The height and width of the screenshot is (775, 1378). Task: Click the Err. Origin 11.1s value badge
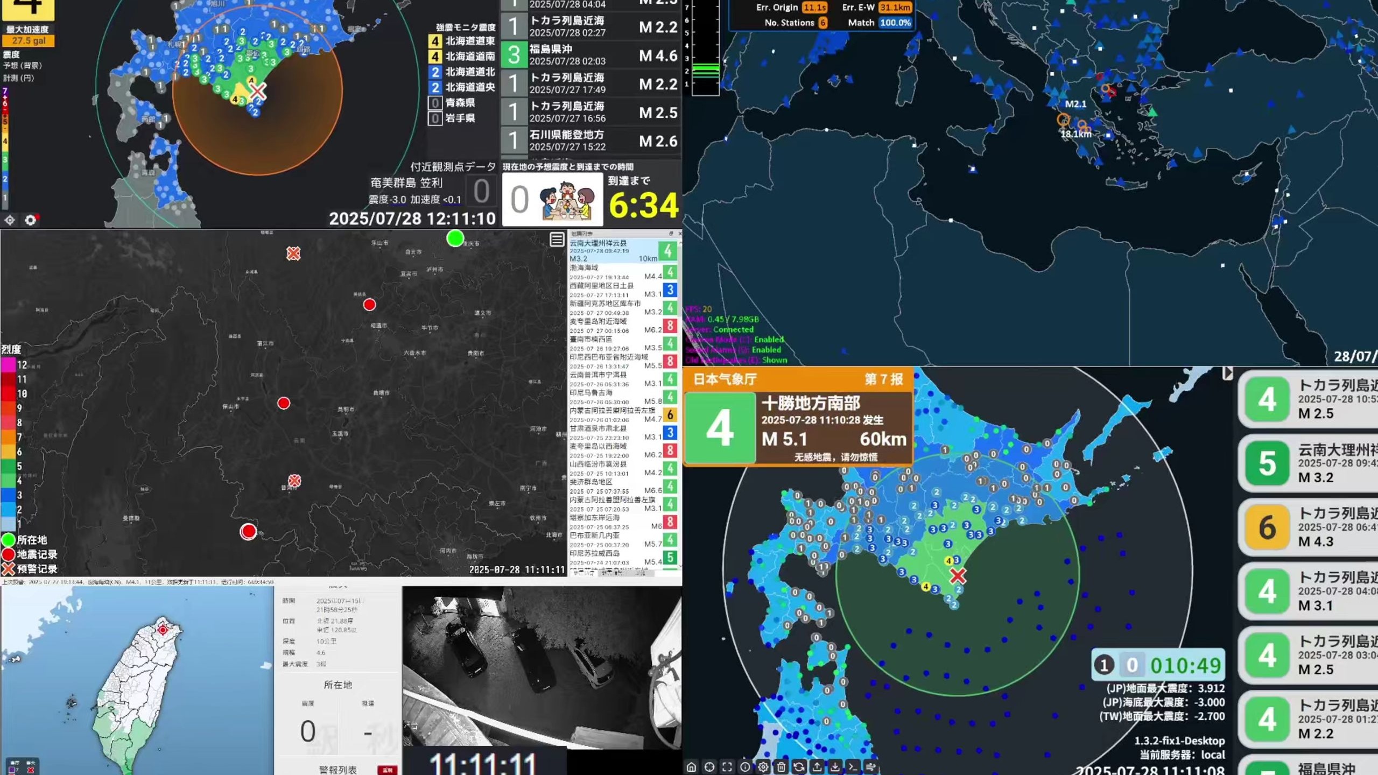tap(814, 8)
